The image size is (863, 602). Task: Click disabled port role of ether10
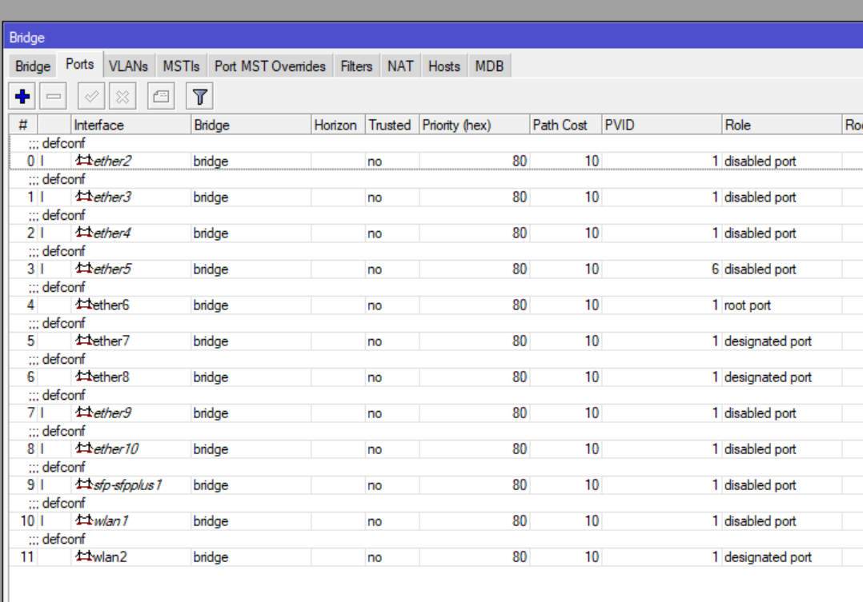point(760,449)
